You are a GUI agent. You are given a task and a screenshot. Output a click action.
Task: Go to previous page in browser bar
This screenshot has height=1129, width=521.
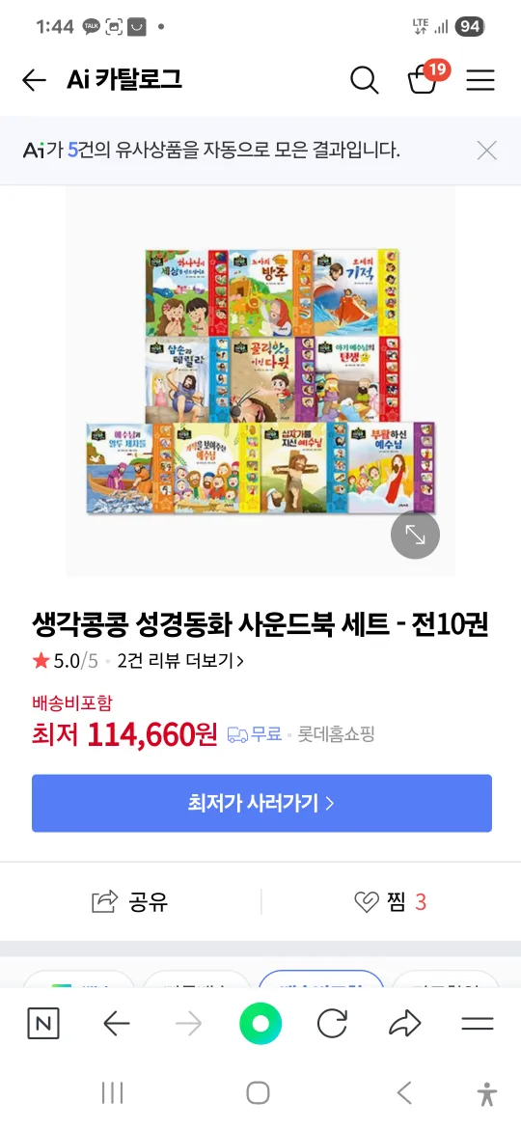pyautogui.click(x=117, y=1023)
